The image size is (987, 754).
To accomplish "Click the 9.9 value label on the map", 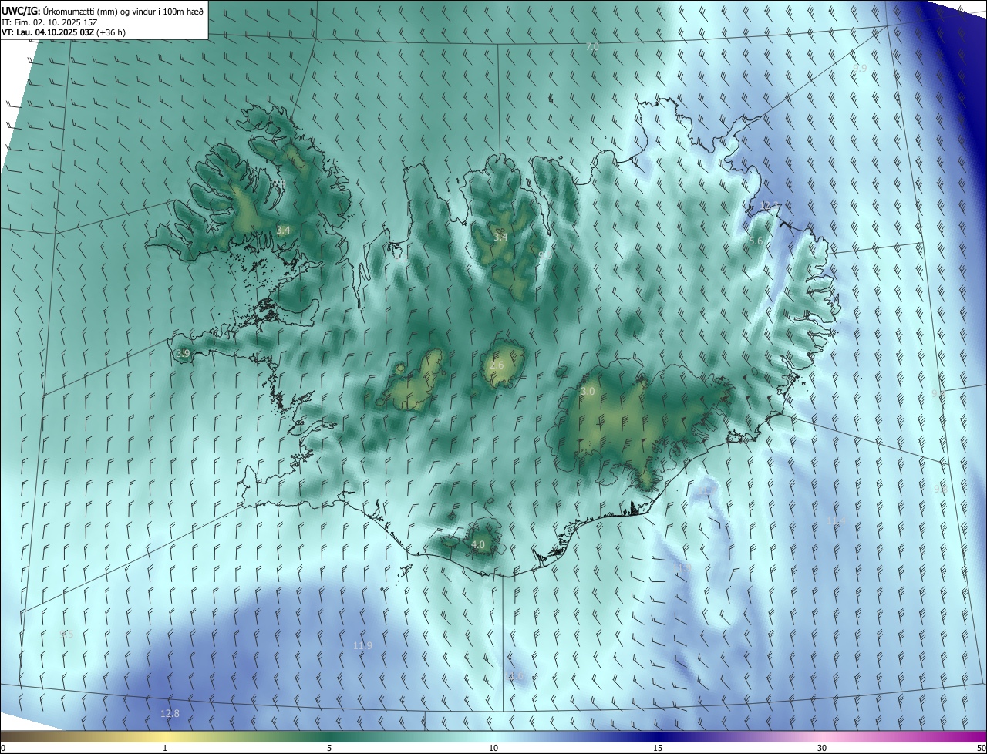I will (860, 68).
